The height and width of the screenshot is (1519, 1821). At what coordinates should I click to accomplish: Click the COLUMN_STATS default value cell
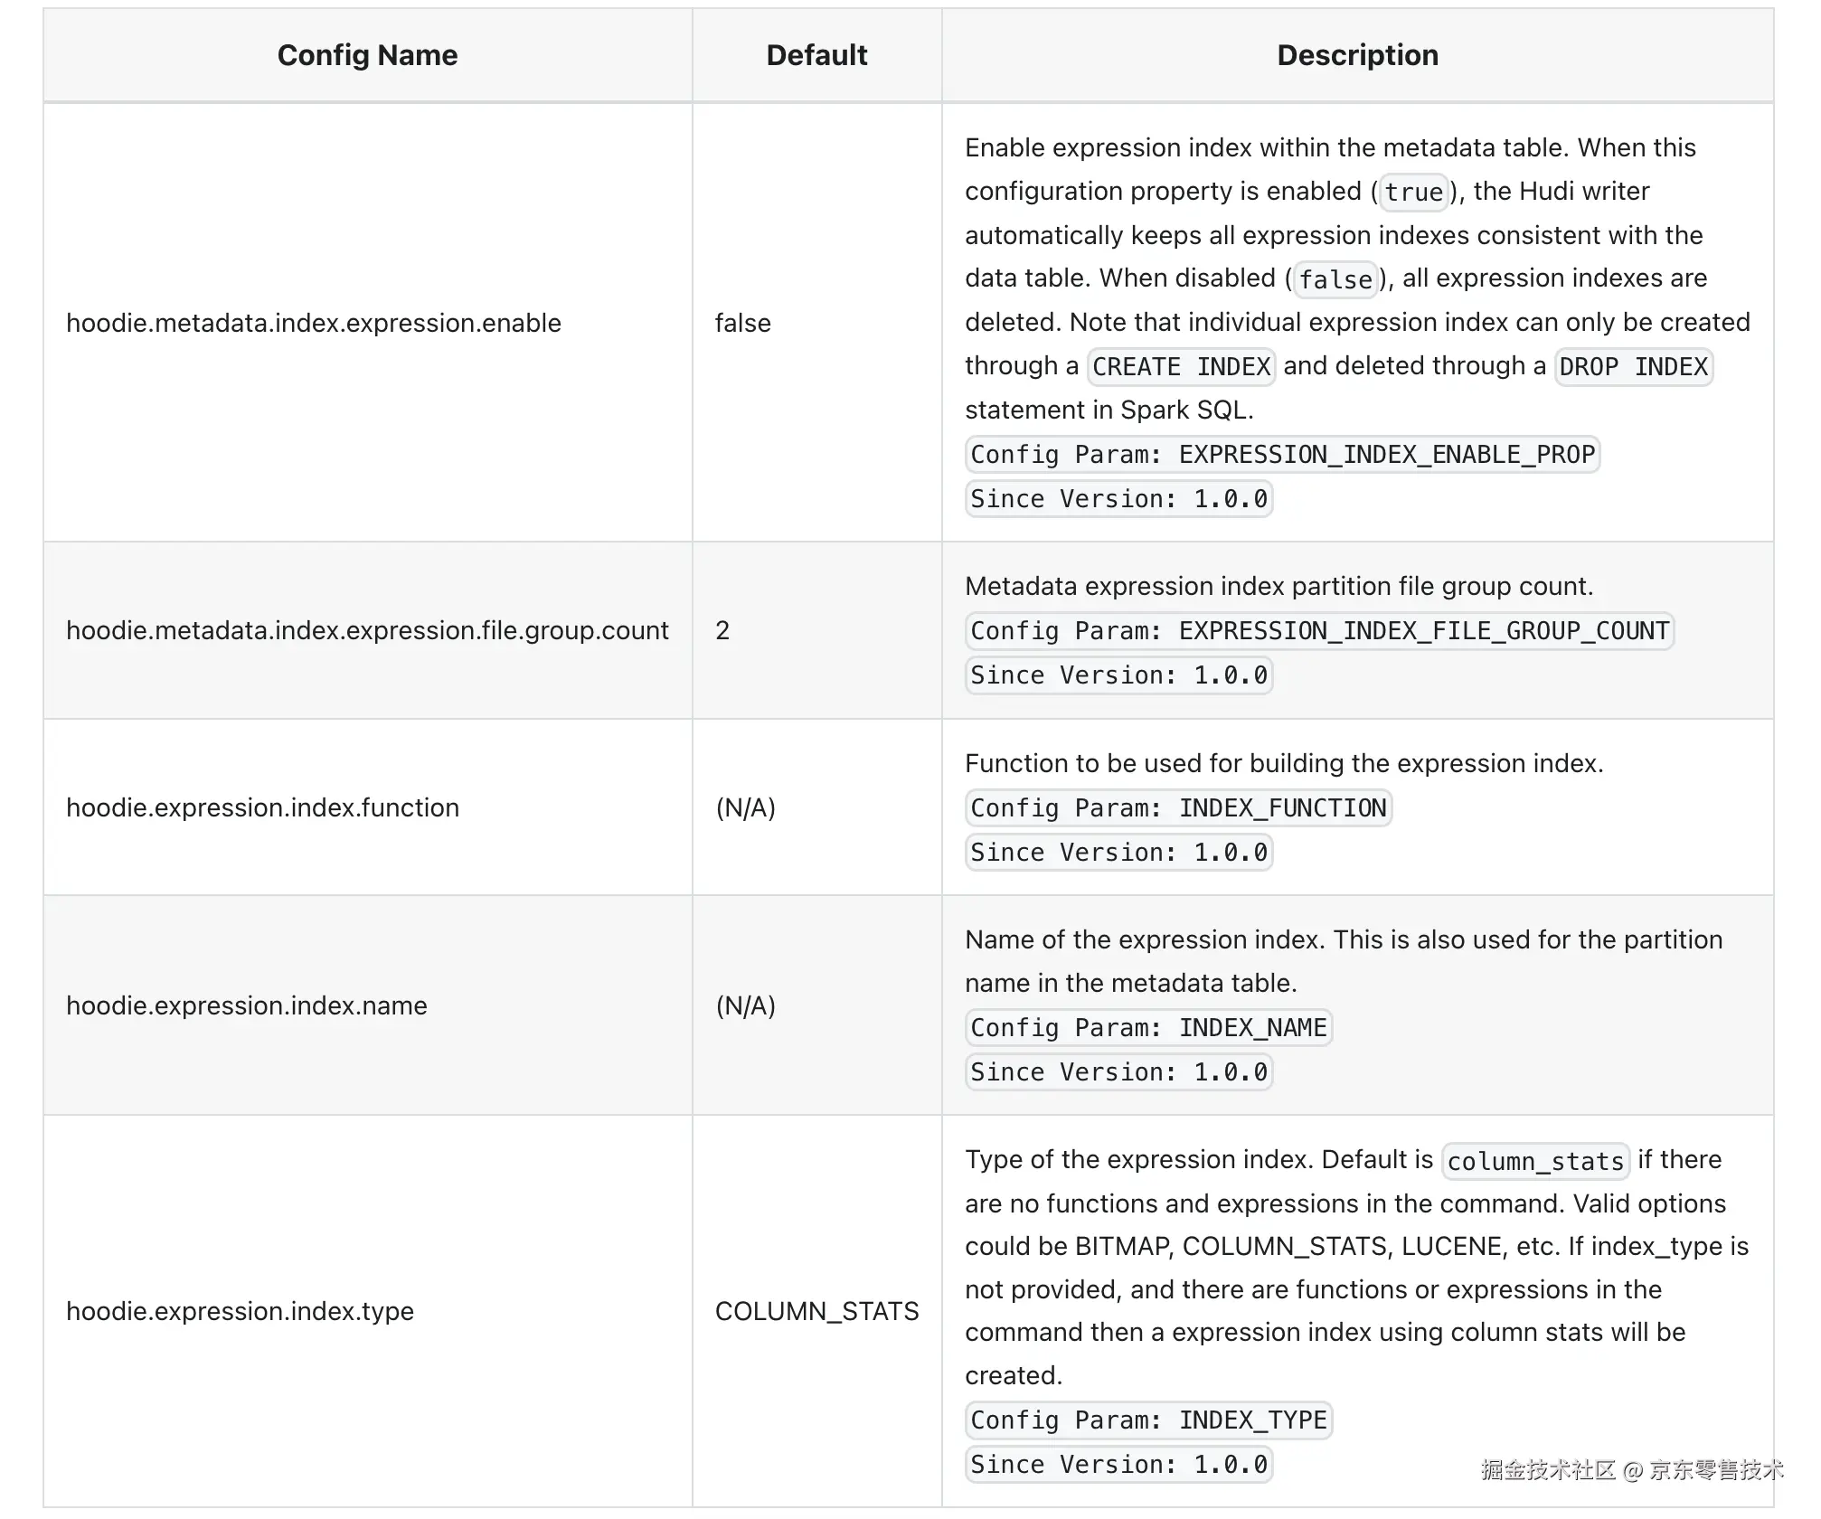click(x=816, y=1311)
